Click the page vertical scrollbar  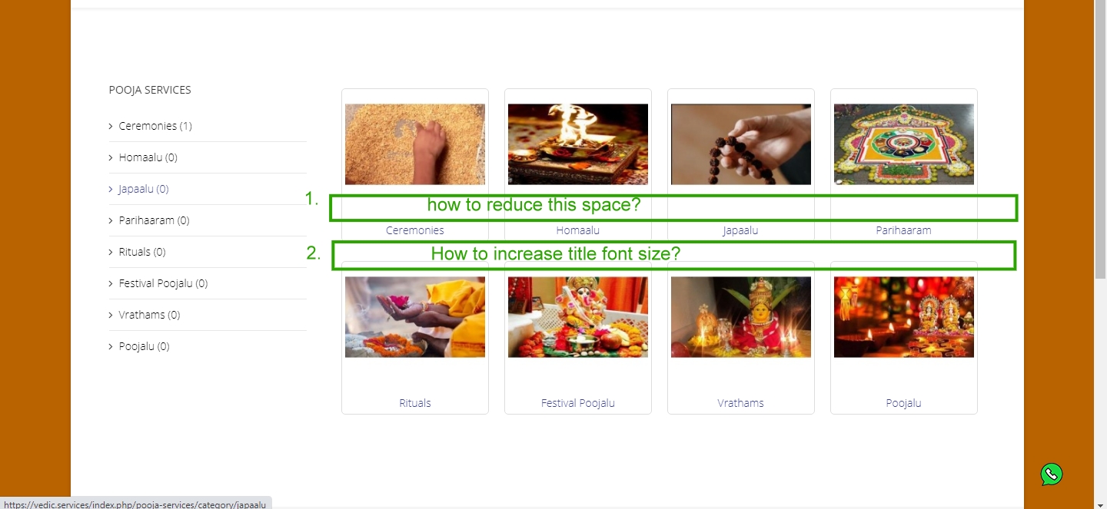point(1100,253)
